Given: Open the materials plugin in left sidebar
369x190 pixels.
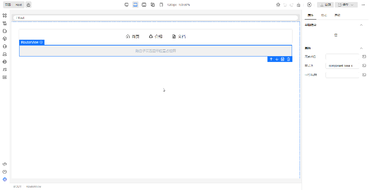Looking at the screenshot, I should click(x=4, y=16).
